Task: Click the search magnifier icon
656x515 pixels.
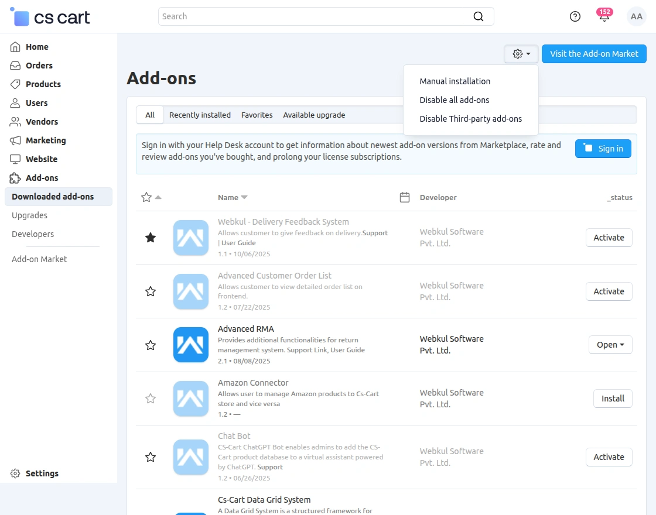Action: point(479,16)
